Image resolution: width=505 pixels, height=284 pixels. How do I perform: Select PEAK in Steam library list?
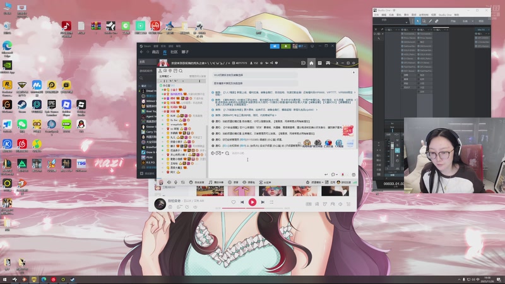[x=148, y=157]
